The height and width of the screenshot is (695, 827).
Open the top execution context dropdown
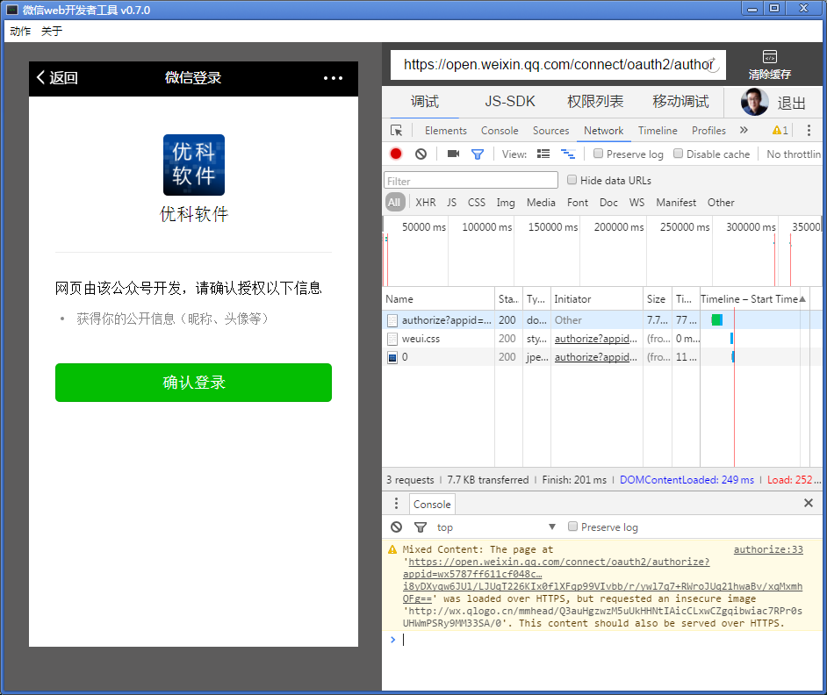point(496,527)
